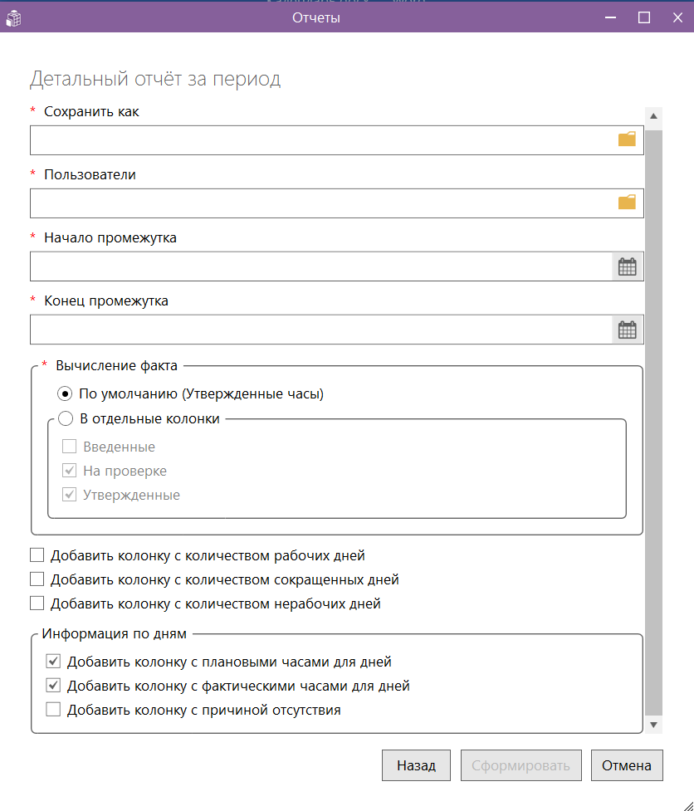Click the Отмена button
Screen dimensions: 694x811
[627, 765]
